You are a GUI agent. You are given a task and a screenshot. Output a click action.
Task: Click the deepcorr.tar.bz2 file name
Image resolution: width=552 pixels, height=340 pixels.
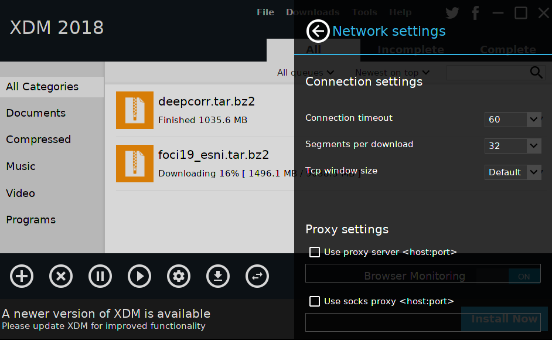[206, 101]
